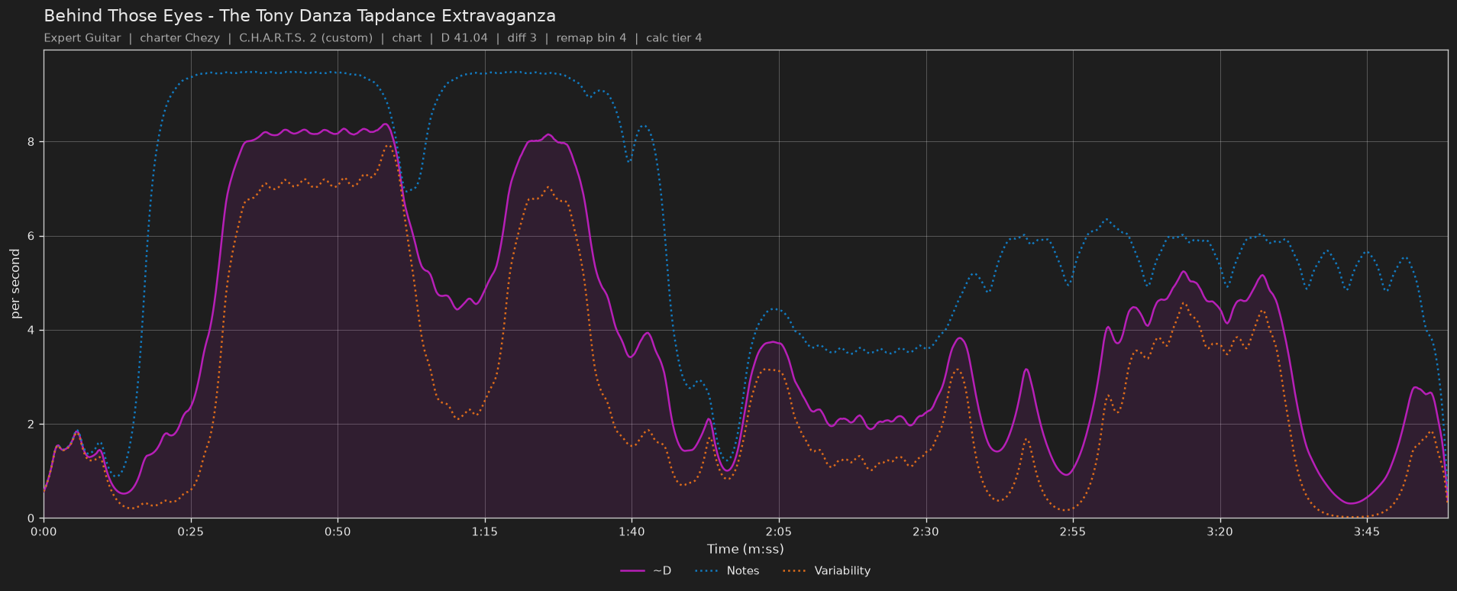This screenshot has height=591, width=1457.
Task: Click the 'chart' entry in the subtitle
Action: (407, 38)
